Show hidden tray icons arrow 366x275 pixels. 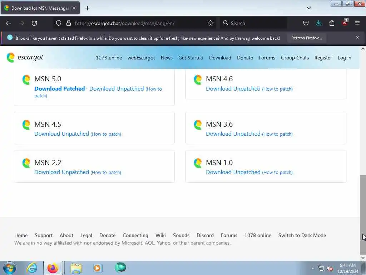point(312,269)
